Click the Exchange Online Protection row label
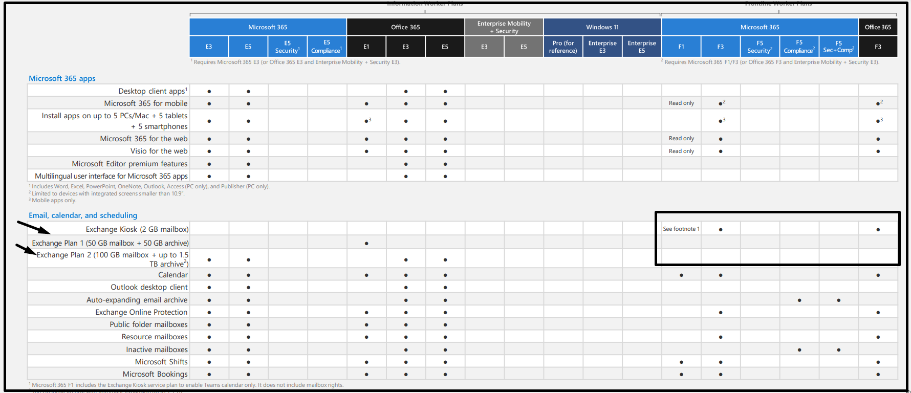Viewport: 911px width, 393px height. tap(141, 312)
